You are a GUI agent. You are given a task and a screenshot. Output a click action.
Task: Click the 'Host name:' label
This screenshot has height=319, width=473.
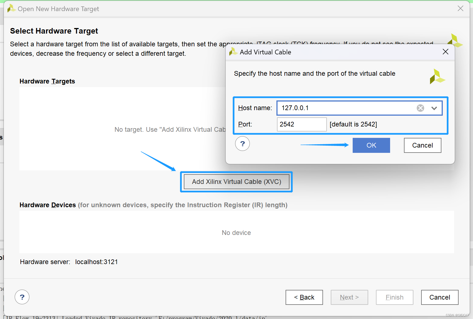pyautogui.click(x=255, y=108)
